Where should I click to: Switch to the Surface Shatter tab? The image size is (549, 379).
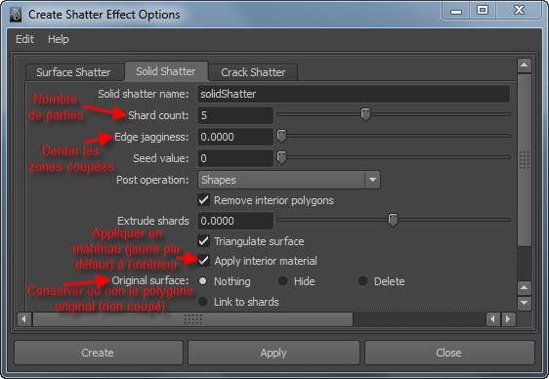(x=73, y=72)
